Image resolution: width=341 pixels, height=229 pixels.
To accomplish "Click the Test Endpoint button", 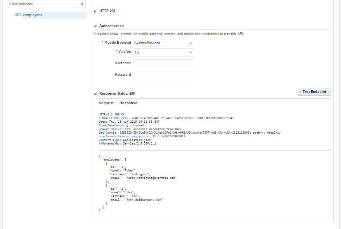I will pyautogui.click(x=314, y=92).
